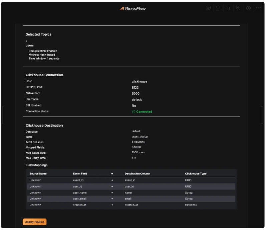267x231 pixels.
Task: Click the String type in the user_email row
Action: (189, 199)
